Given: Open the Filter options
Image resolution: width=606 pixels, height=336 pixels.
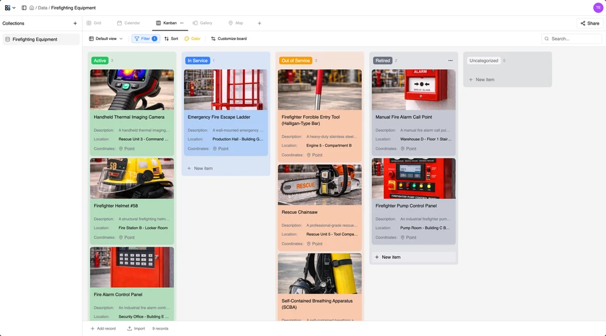Looking at the screenshot, I should point(146,39).
